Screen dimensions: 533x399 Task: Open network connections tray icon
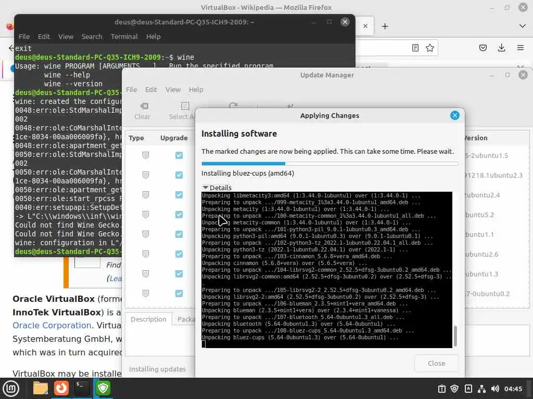[x=481, y=389]
